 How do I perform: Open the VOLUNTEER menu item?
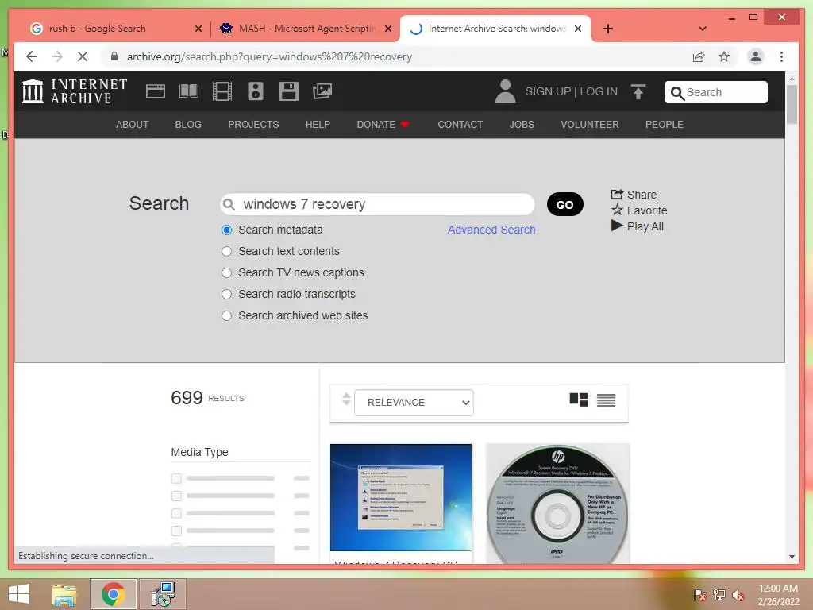(x=590, y=125)
